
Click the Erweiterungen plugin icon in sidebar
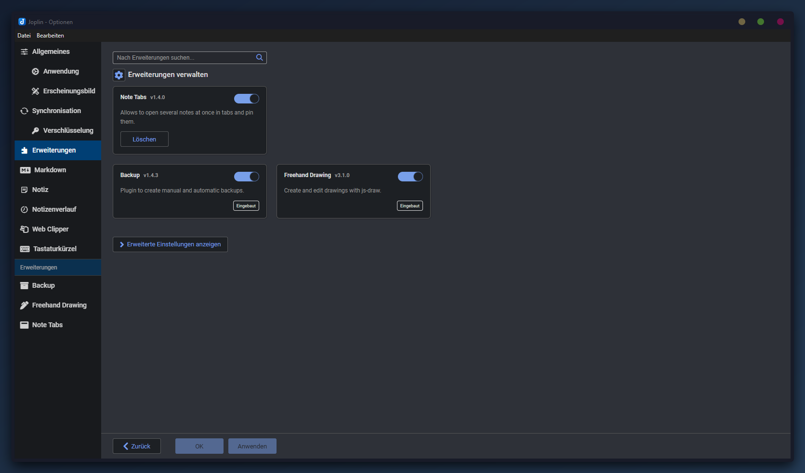[24, 150]
